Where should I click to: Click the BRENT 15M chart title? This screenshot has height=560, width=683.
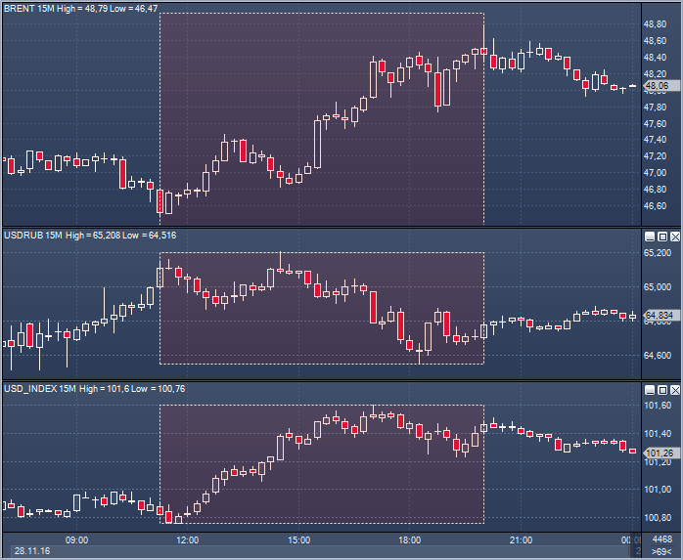point(80,8)
